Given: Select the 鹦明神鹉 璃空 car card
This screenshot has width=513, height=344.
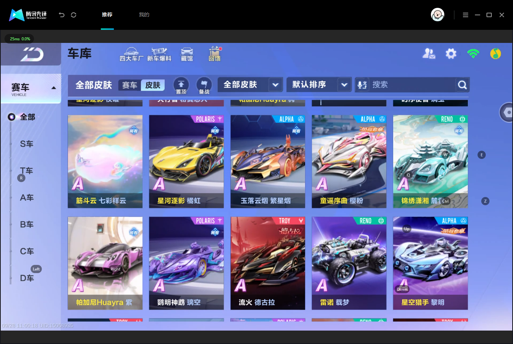Looking at the screenshot, I should point(186,263).
